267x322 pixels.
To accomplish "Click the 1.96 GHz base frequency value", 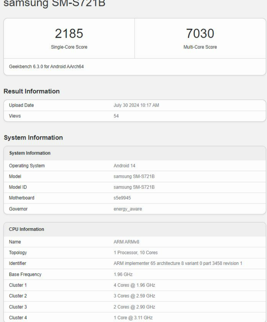I will click(x=123, y=274).
